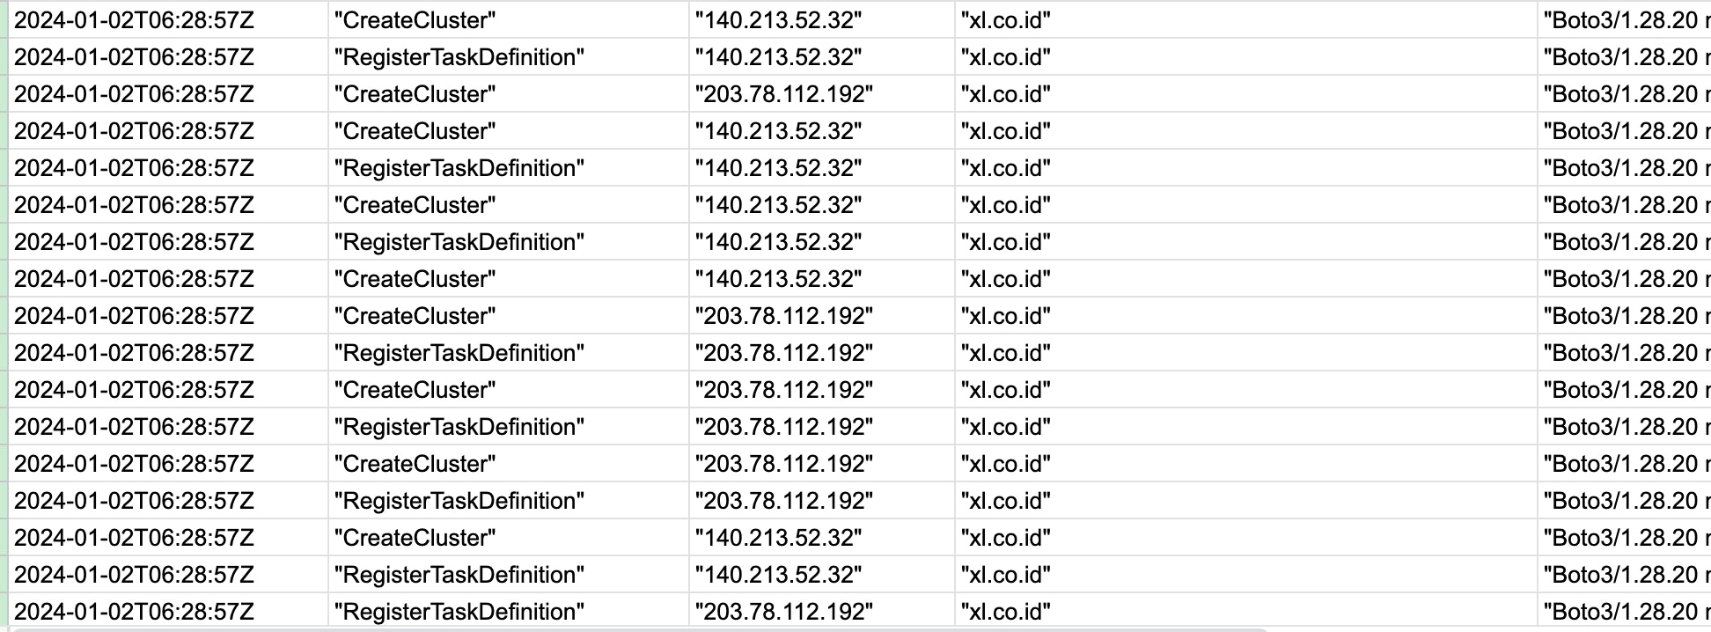Image resolution: width=1711 pixels, height=632 pixels.
Task: Click the bottom row's 203.78.112.192 cell
Action: 783,612
